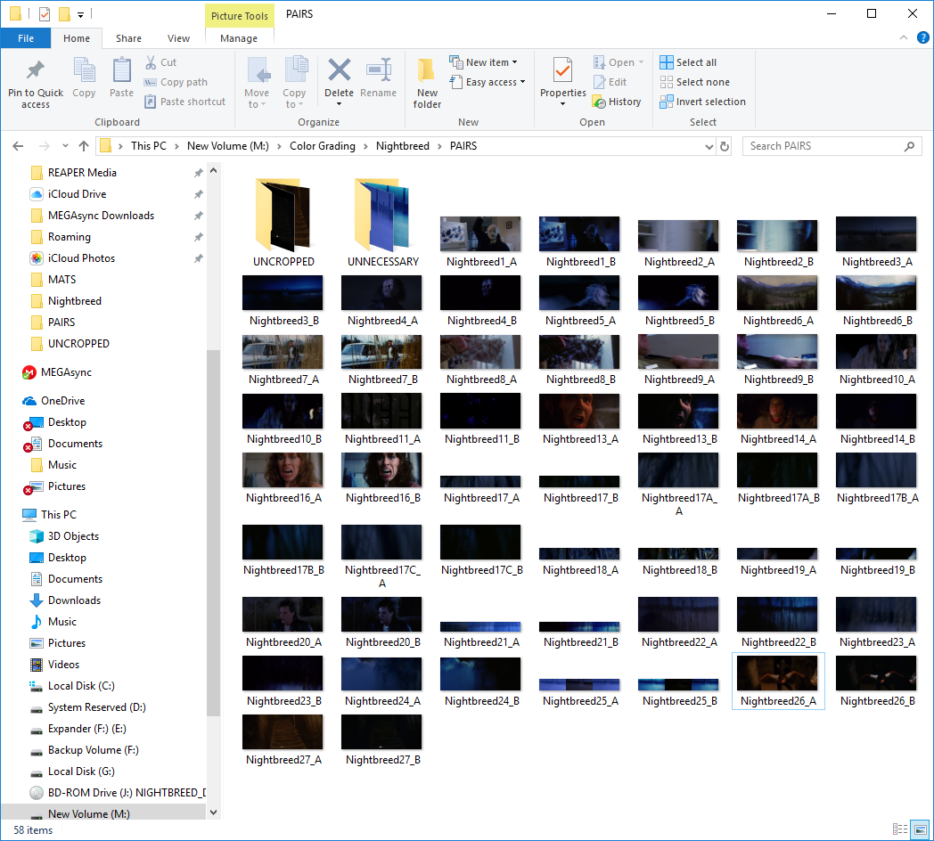The height and width of the screenshot is (841, 934).
Task: Click the Copy path icon
Action: click(151, 82)
